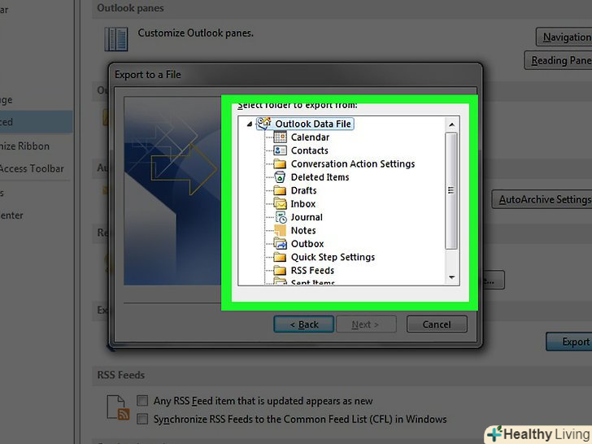
Task: Click the Next button in export wizard
Action: [x=366, y=324]
